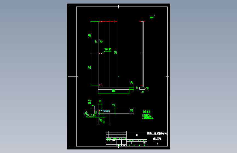Select the 135 width dimension text

click(113, 91)
